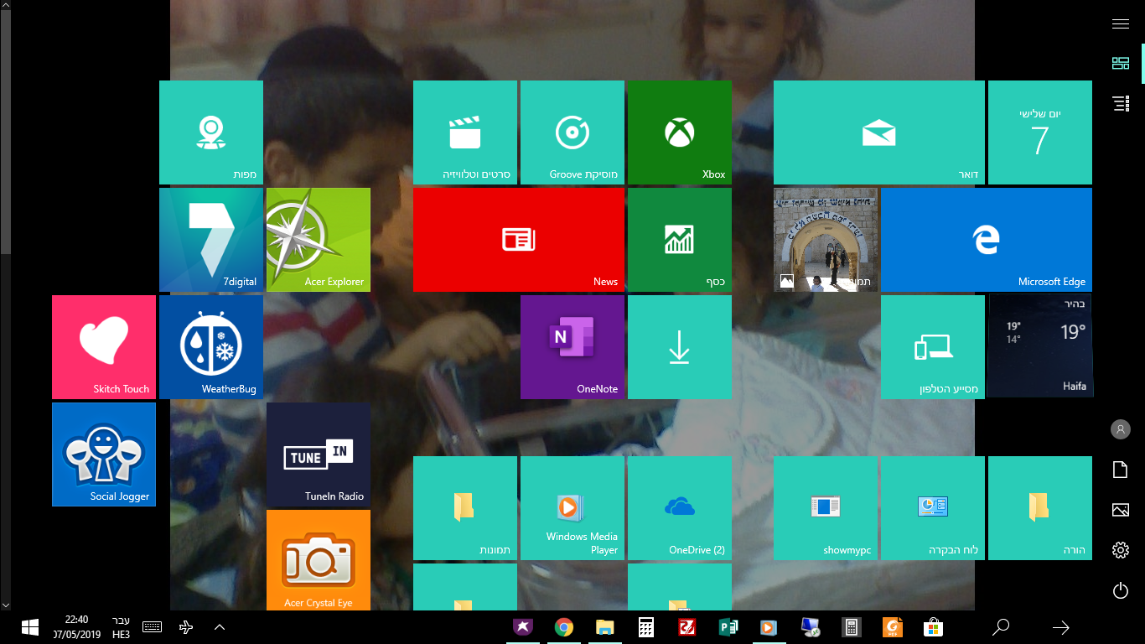The width and height of the screenshot is (1145, 644).
Task: Open the Xbox tile
Action: 680,132
